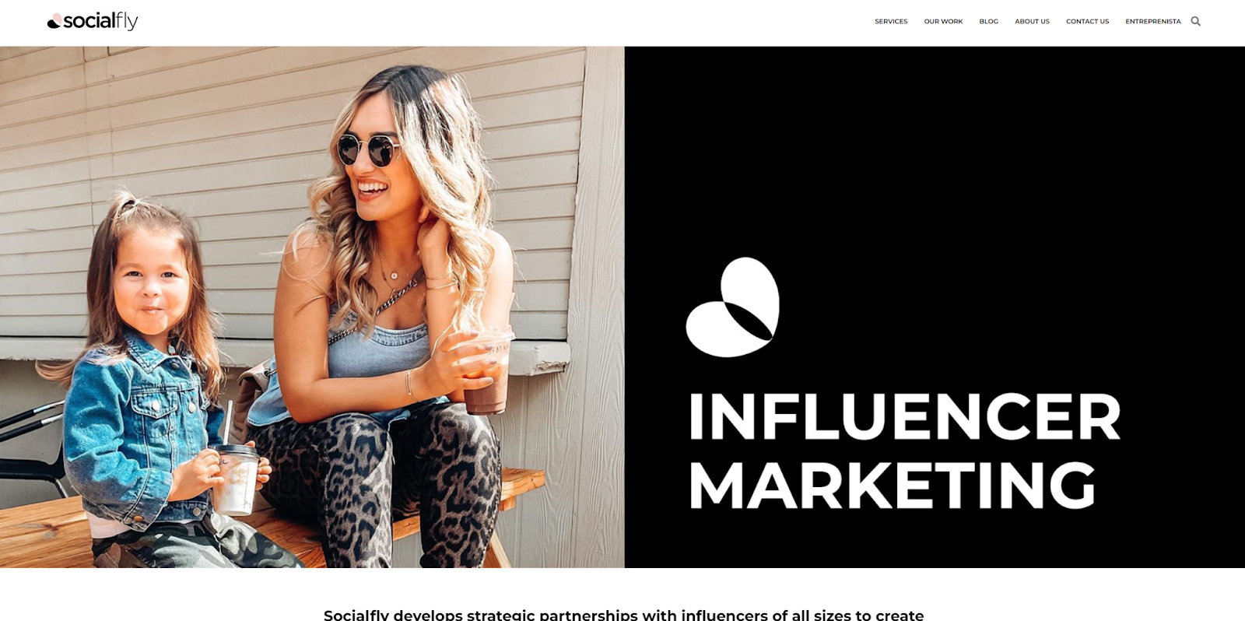
Task: Click the empty black area above the butterfly emblem
Action: pos(934,148)
